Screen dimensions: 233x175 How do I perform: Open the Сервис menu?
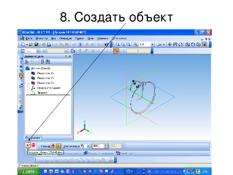point(79,38)
